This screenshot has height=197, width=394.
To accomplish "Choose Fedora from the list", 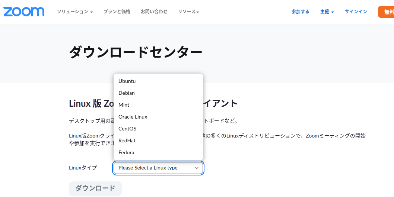I will pyautogui.click(x=158, y=152).
